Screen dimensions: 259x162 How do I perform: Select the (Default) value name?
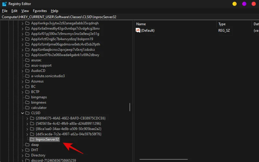click(x=148, y=30)
